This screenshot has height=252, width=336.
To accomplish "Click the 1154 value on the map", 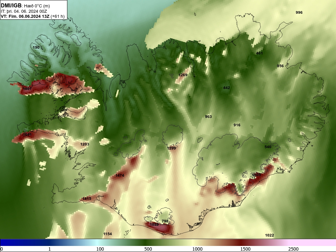I will pyautogui.click(x=108, y=234).
